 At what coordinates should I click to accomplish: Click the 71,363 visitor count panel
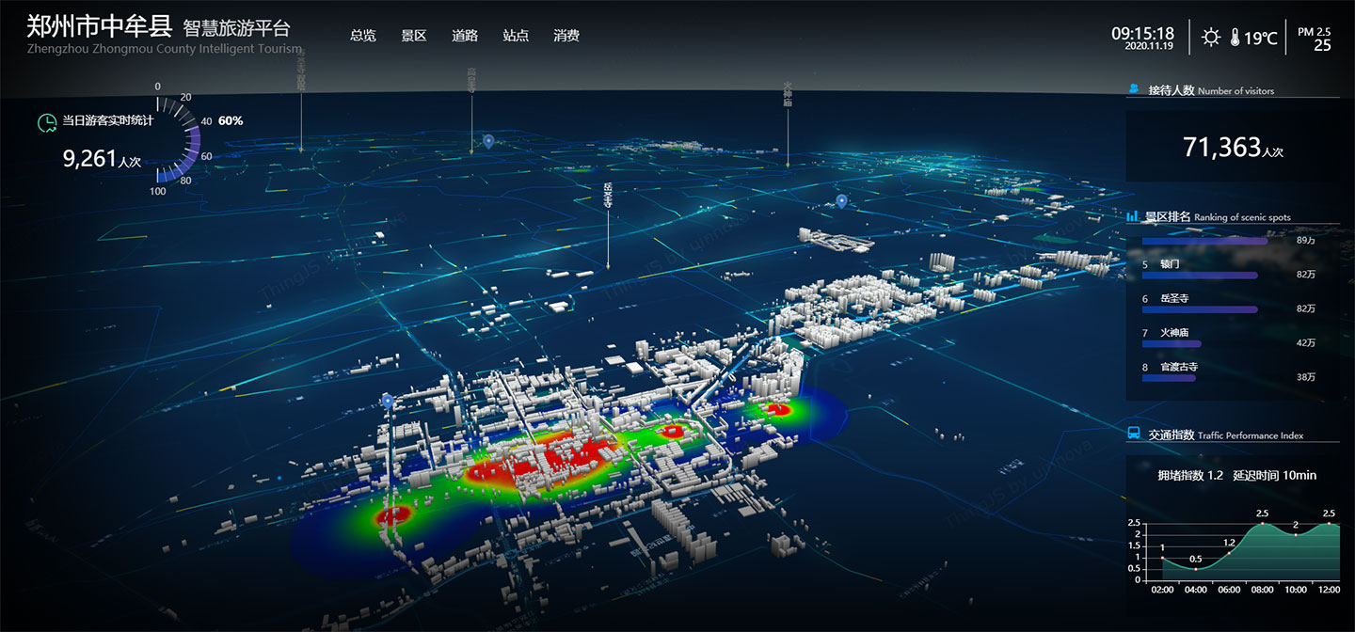coord(1232,147)
